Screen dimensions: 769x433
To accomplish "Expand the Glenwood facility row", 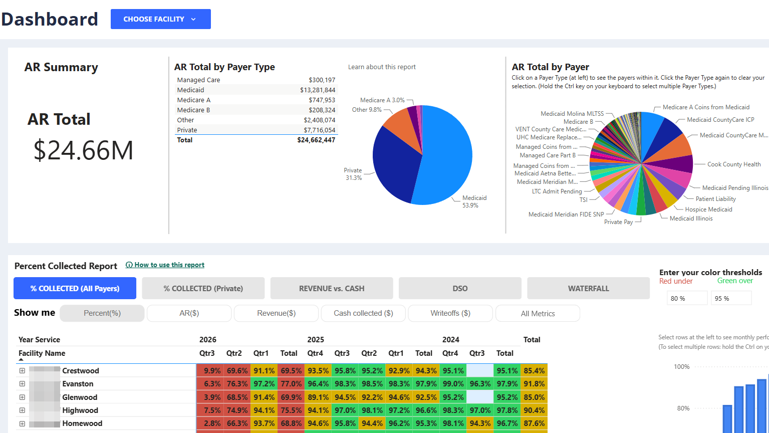I will pyautogui.click(x=22, y=397).
